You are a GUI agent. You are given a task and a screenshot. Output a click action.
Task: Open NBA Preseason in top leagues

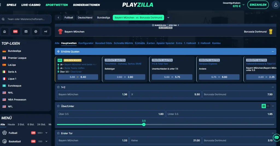[17, 100]
